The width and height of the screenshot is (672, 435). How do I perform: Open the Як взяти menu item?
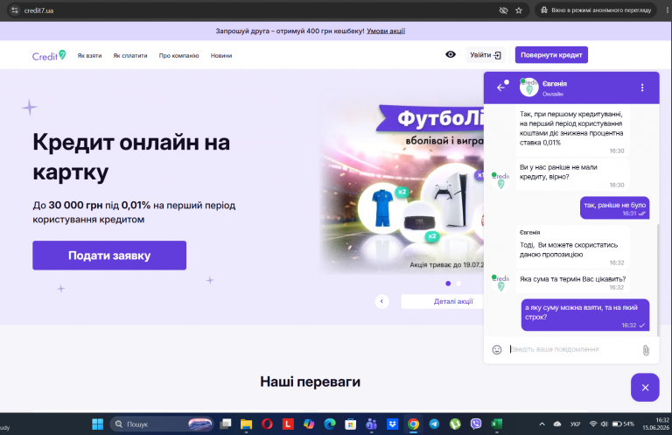click(x=89, y=56)
